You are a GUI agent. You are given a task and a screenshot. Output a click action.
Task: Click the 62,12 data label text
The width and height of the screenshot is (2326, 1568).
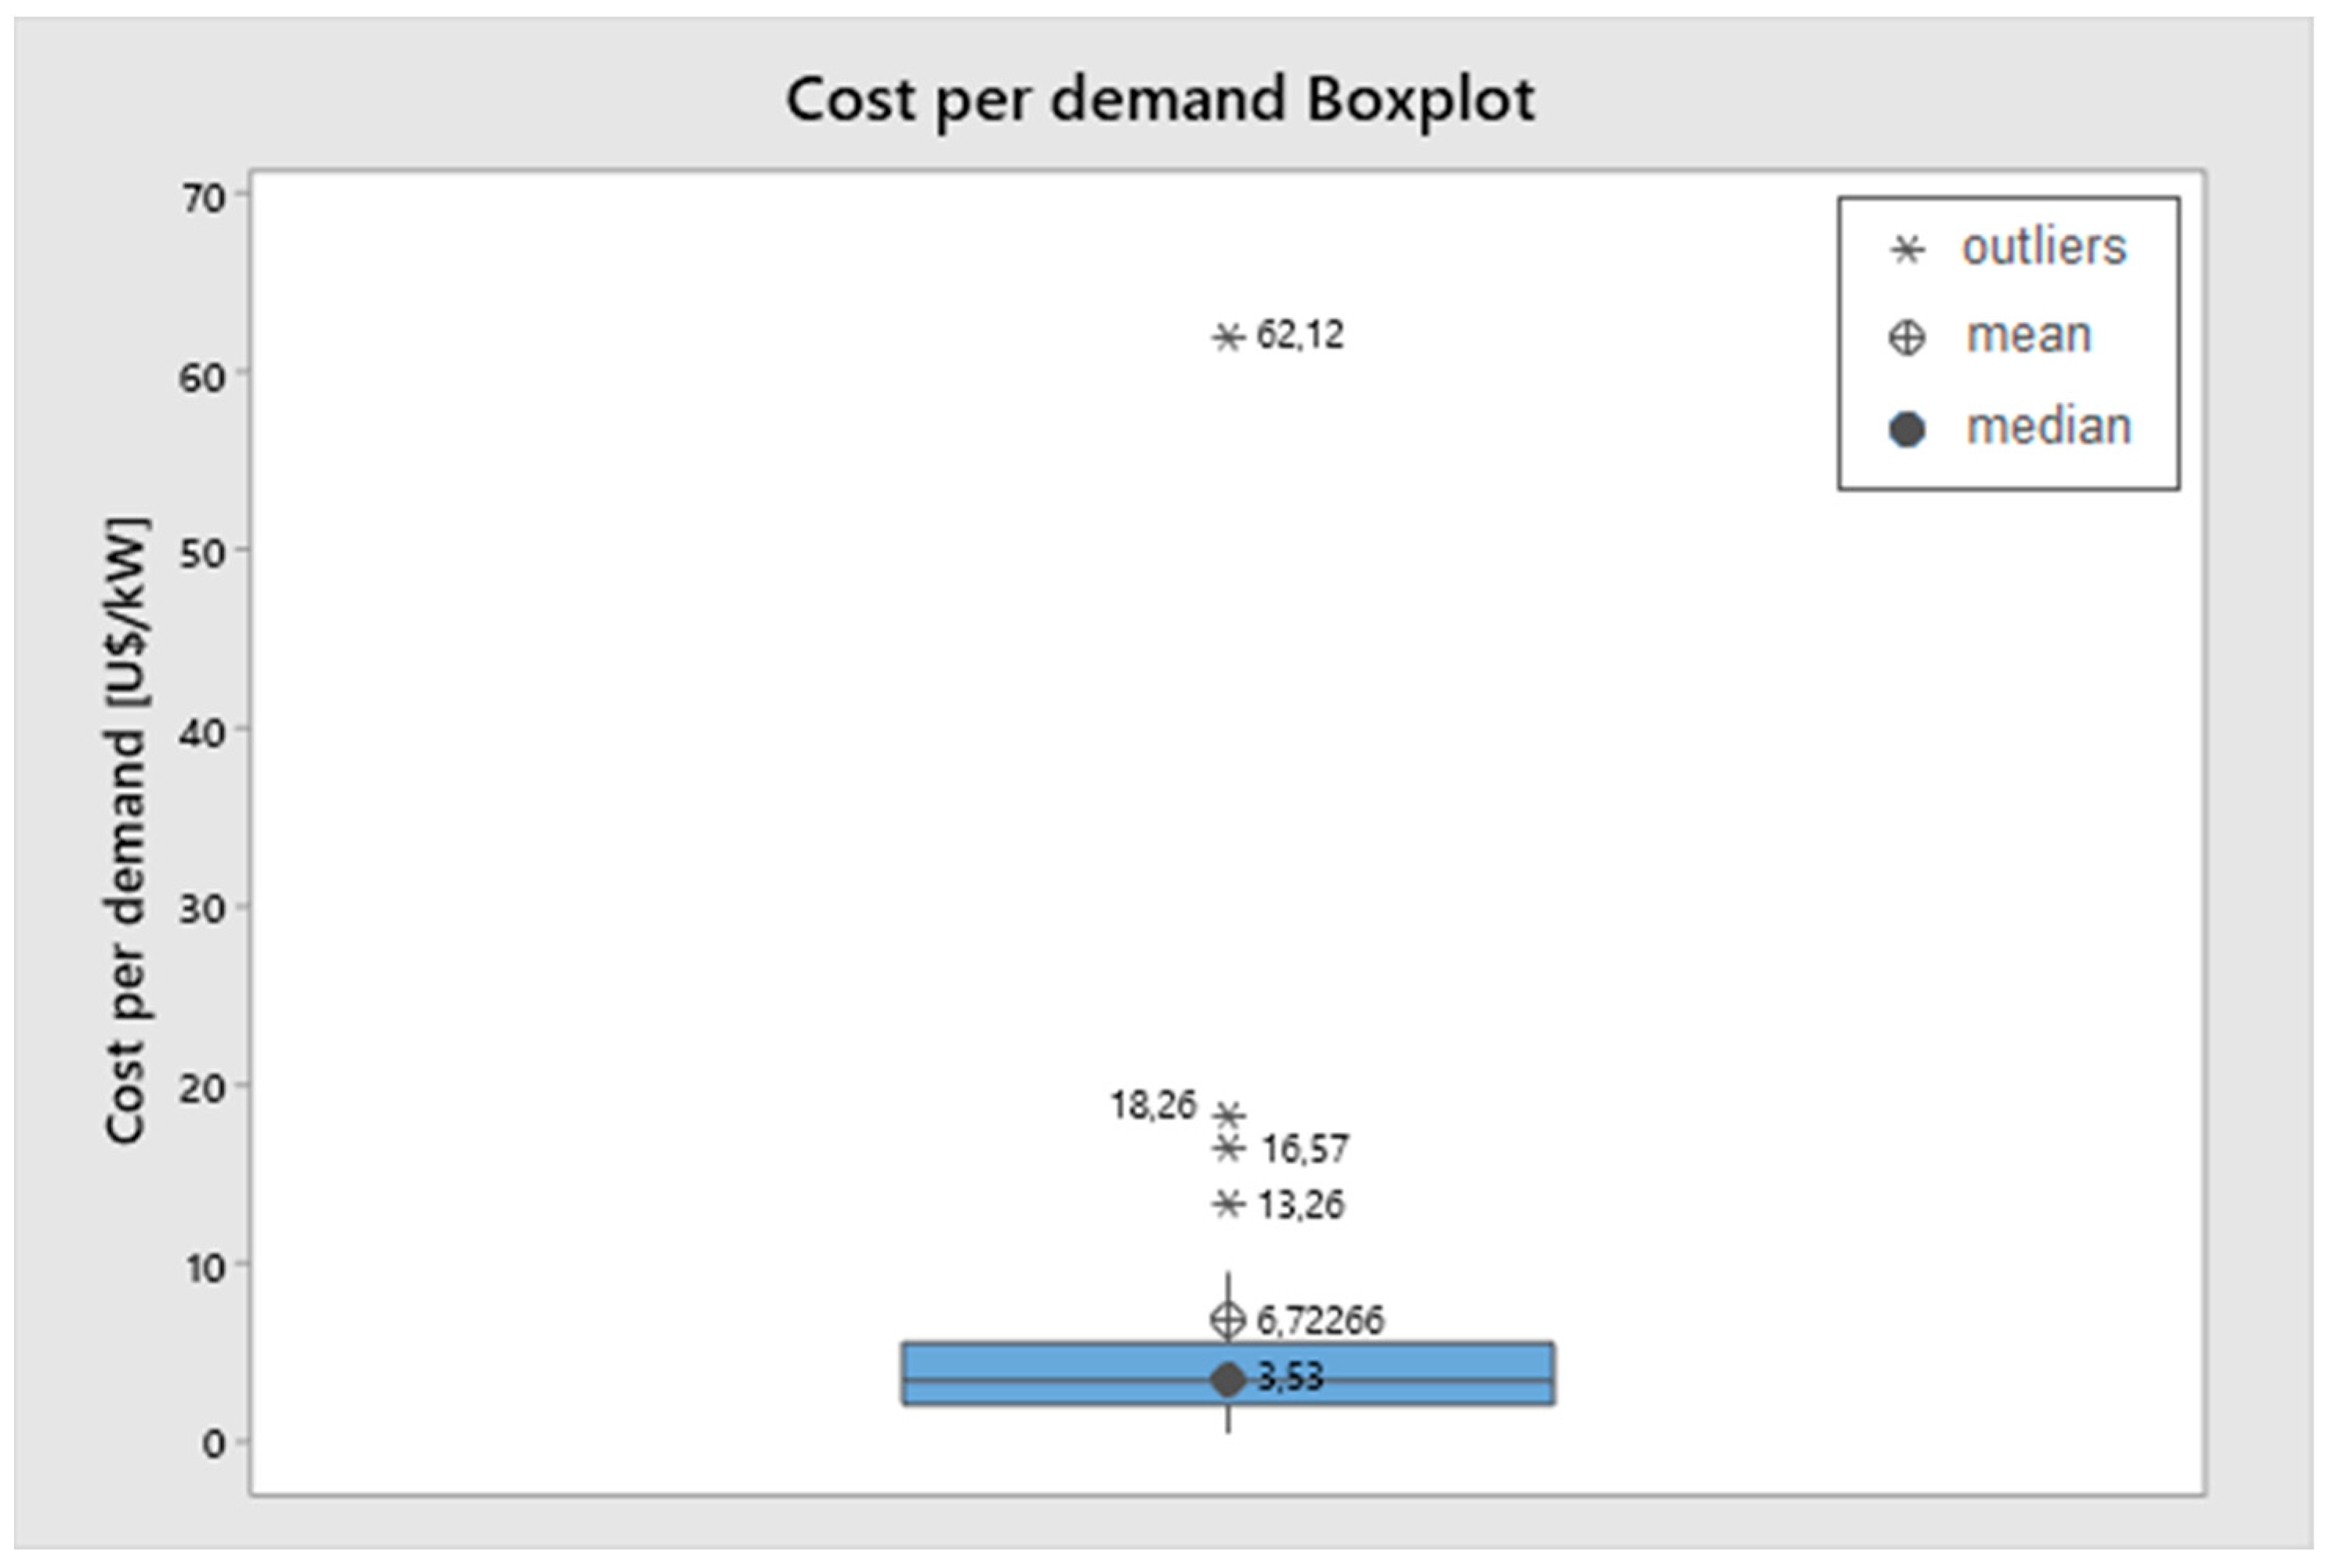[1300, 335]
